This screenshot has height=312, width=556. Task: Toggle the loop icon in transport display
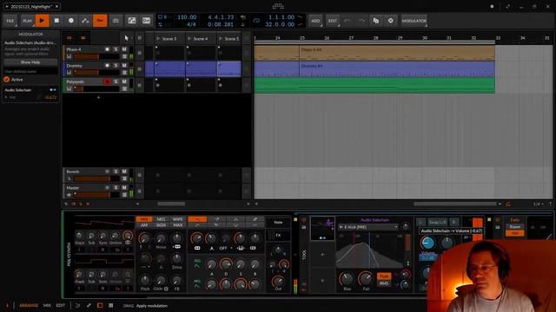coord(256,21)
